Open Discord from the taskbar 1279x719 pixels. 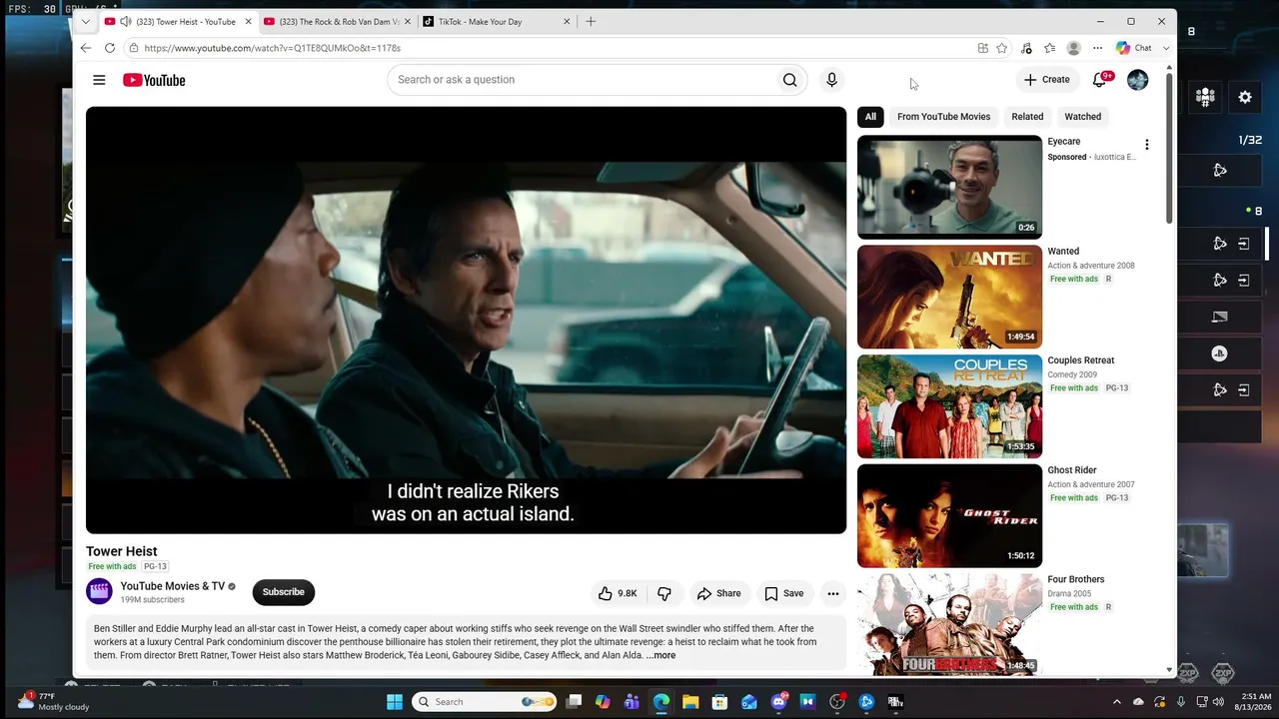click(x=778, y=702)
